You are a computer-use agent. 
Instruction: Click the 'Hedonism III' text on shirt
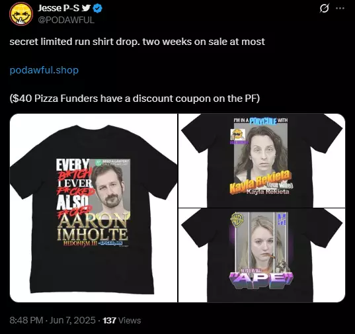pos(81,243)
